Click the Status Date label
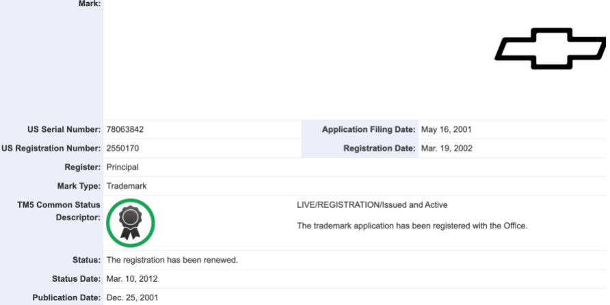Viewport: 610px width, 305px height. pyautogui.click(x=77, y=279)
